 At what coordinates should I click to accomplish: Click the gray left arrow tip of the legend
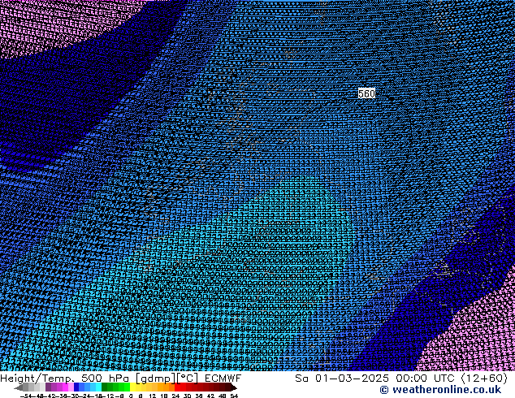tap(19, 388)
